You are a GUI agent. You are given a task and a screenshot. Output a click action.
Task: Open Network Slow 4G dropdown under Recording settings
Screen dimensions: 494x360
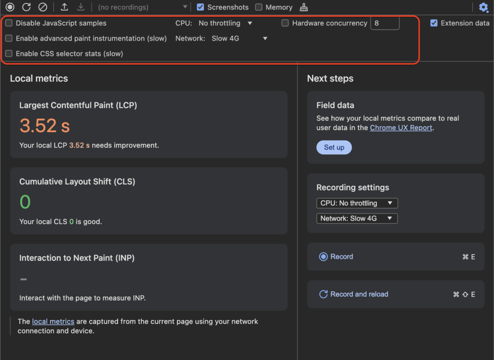click(x=357, y=218)
